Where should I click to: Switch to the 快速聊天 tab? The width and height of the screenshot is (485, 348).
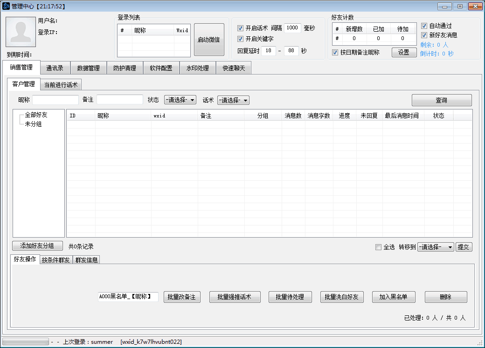point(234,68)
